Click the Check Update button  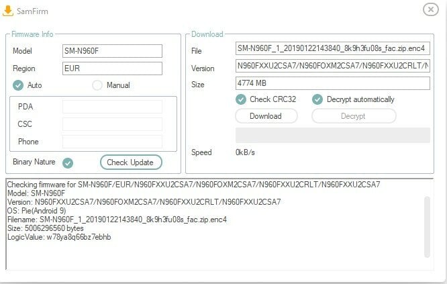coord(131,162)
